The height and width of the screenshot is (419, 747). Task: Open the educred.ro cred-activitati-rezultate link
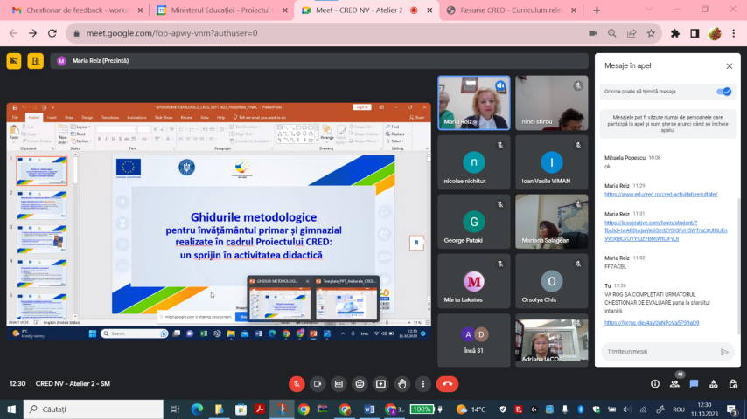pyautogui.click(x=660, y=194)
